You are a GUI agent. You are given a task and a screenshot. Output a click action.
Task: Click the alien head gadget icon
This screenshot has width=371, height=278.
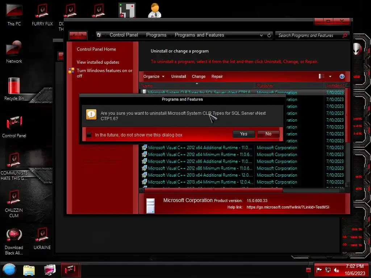click(357, 49)
